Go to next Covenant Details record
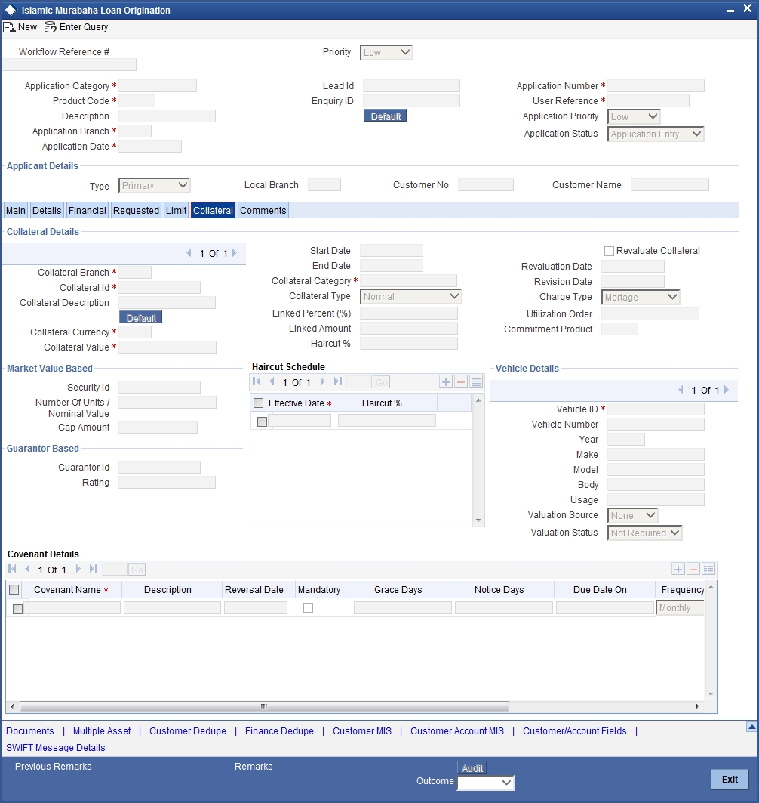The width and height of the screenshot is (759, 803). [x=78, y=569]
